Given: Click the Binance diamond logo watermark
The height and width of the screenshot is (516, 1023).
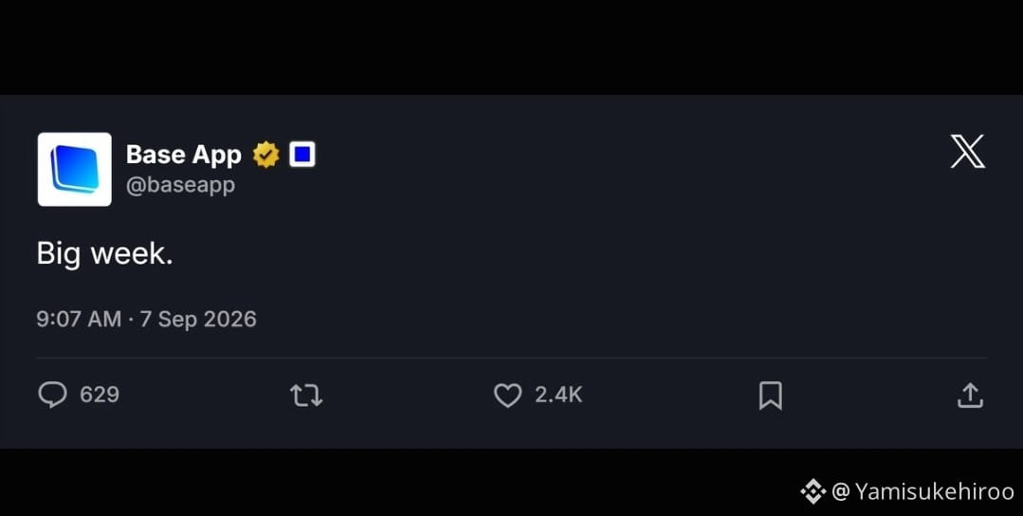Looking at the screenshot, I should tap(813, 491).
